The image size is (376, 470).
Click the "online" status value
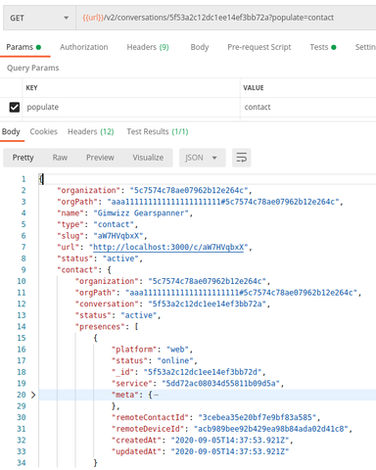point(175,360)
